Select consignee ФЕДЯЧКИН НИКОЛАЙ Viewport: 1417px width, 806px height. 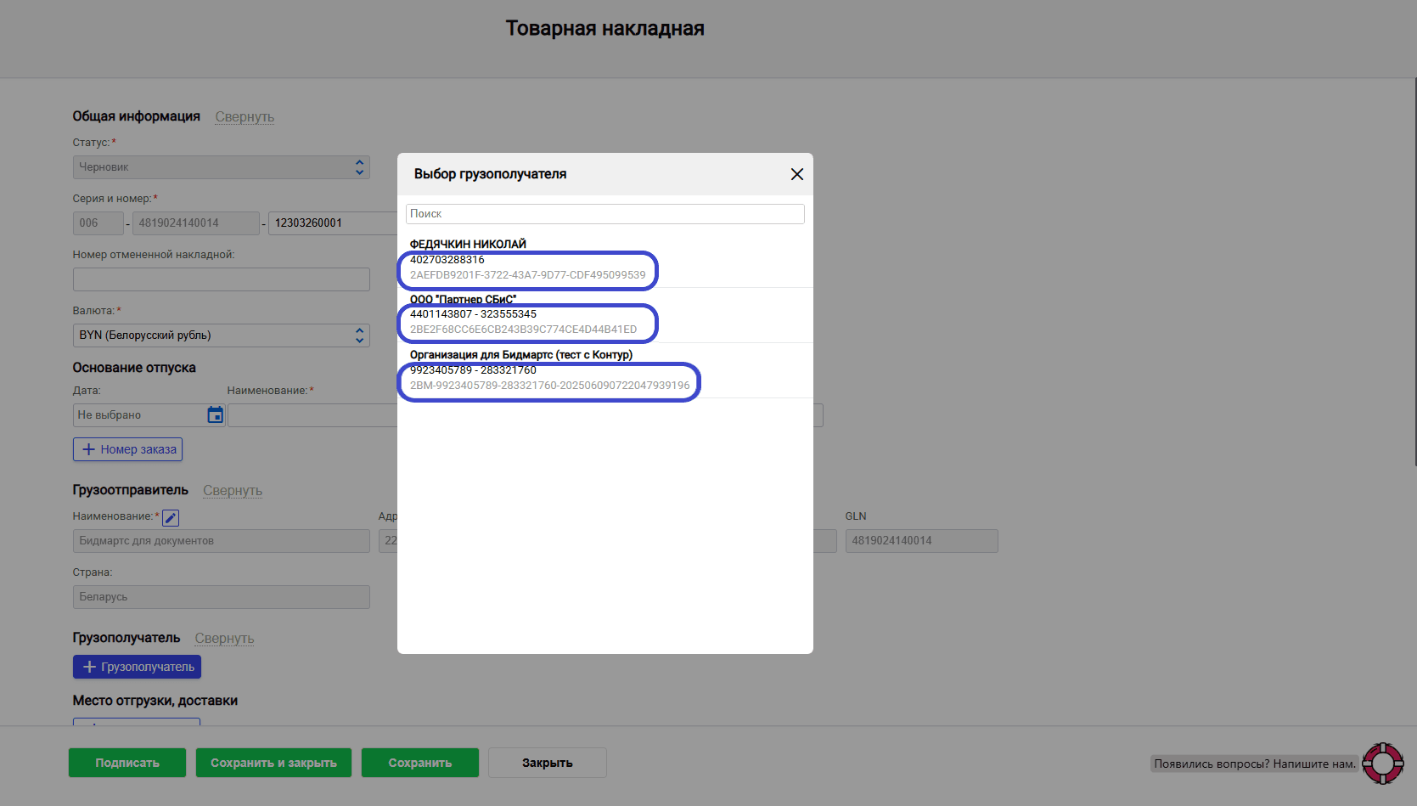(x=526, y=259)
